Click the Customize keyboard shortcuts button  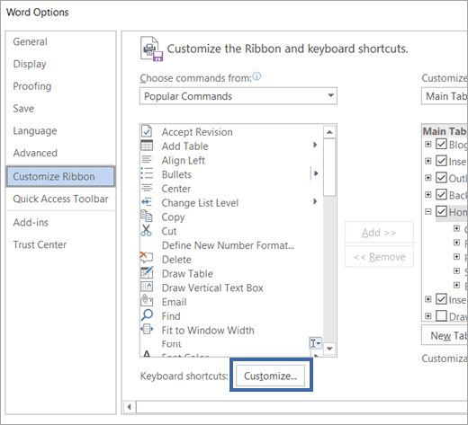270,376
